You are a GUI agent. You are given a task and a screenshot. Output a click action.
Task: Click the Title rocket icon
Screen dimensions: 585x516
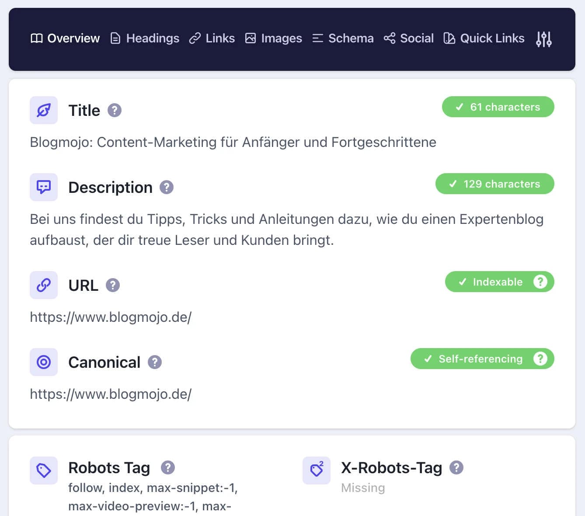tap(44, 110)
